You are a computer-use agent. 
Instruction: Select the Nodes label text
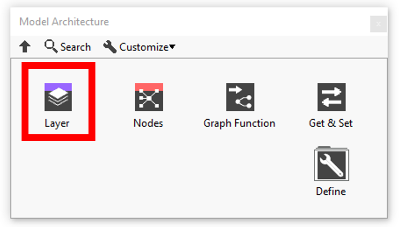click(148, 123)
